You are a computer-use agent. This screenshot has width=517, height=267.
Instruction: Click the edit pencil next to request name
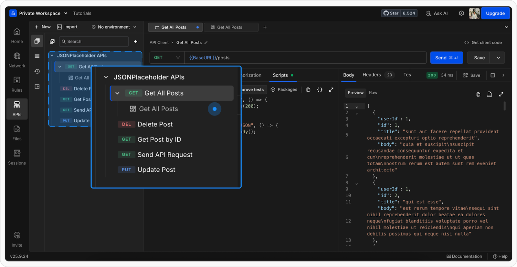click(206, 43)
